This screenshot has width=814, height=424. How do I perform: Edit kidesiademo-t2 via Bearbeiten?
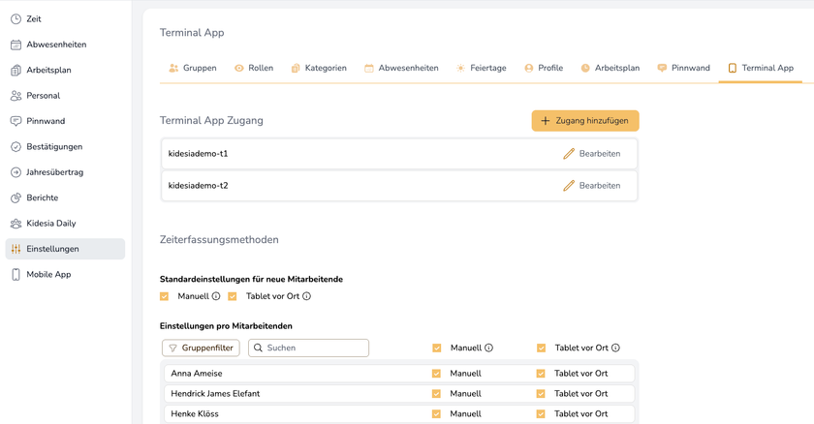click(x=591, y=185)
